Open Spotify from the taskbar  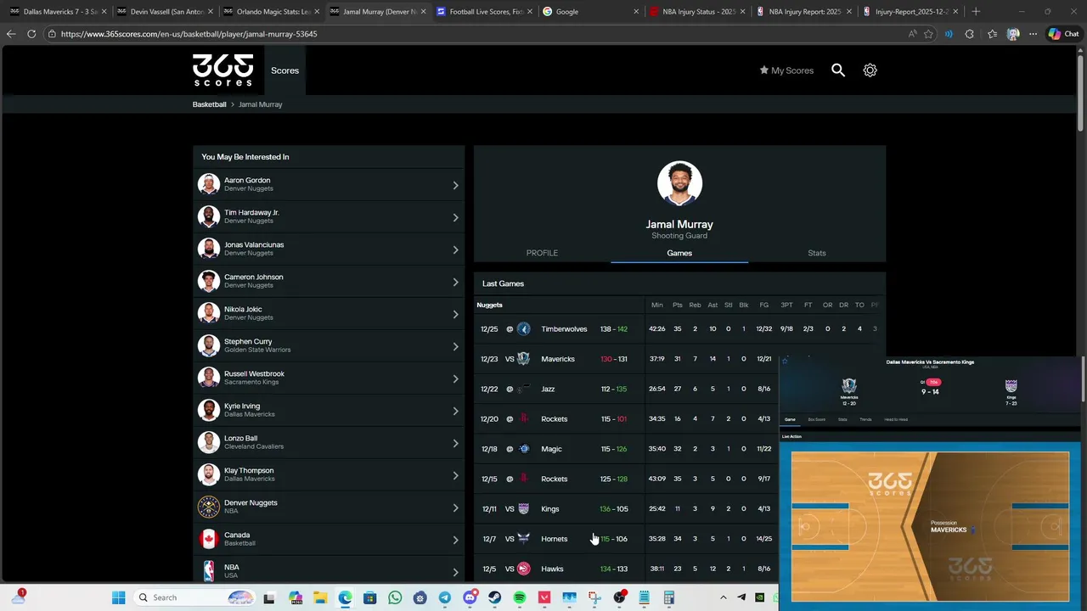520,597
